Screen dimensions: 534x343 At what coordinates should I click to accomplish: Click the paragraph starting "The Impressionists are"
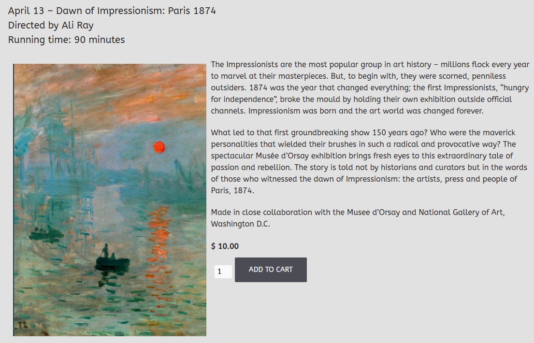(370, 87)
